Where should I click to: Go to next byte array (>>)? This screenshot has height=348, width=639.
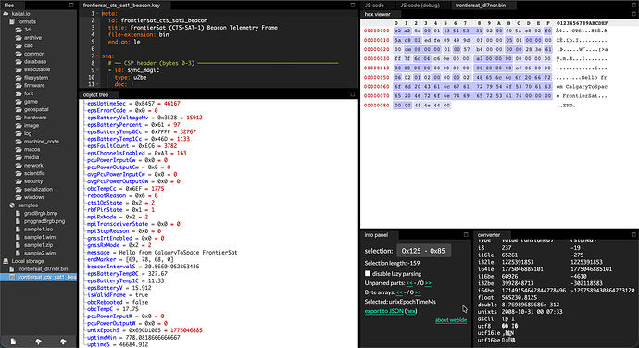(418, 292)
